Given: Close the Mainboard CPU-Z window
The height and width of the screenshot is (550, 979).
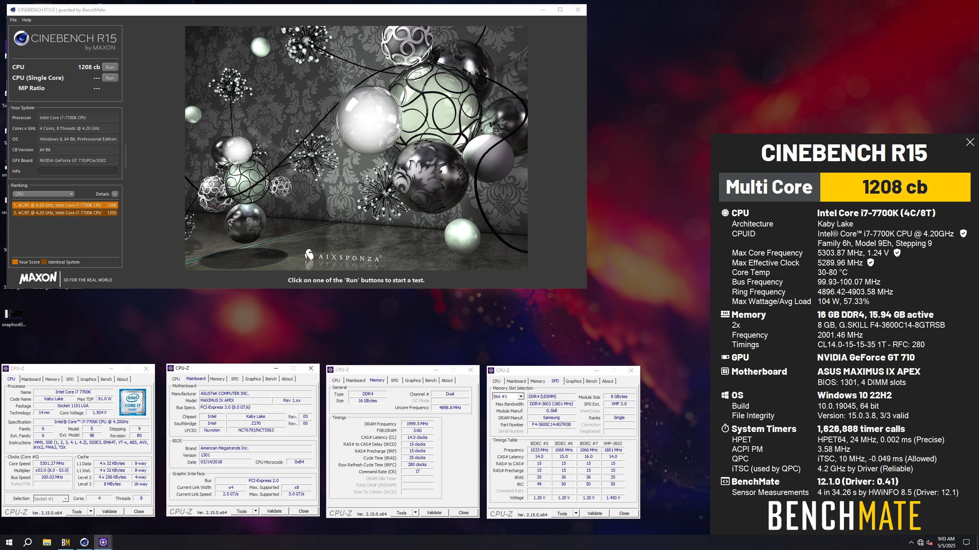Looking at the screenshot, I should tap(311, 368).
